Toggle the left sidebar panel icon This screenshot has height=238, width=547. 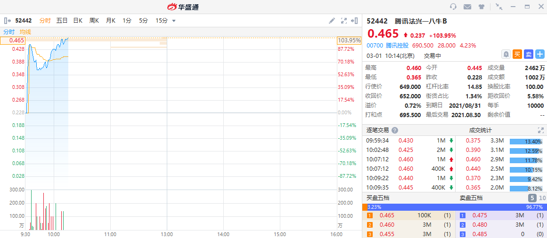[8, 21]
